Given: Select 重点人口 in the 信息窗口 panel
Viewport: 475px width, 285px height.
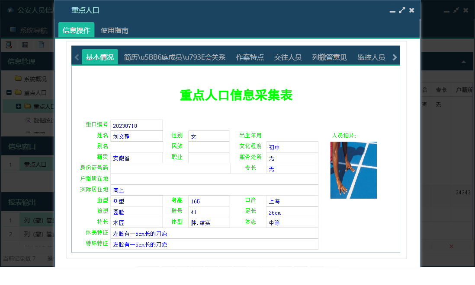Looking at the screenshot, I should pyautogui.click(x=35, y=164).
